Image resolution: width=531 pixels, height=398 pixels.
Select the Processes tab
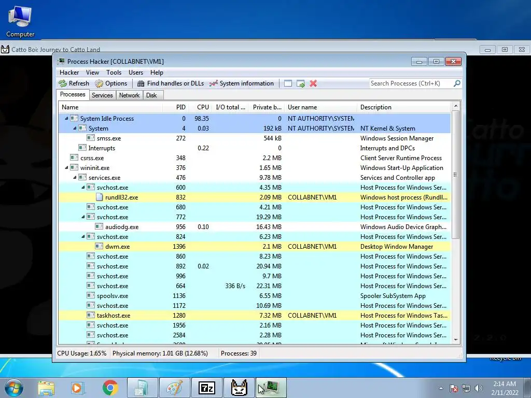pos(73,94)
